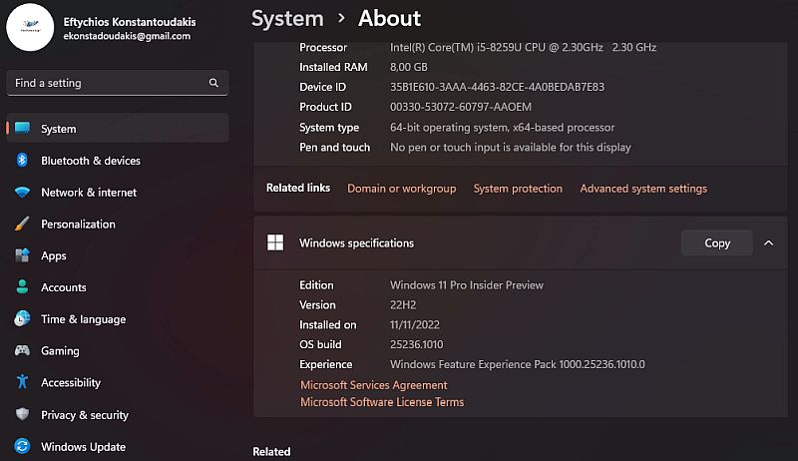
Task: Go to Accessibility settings
Action: (118, 382)
